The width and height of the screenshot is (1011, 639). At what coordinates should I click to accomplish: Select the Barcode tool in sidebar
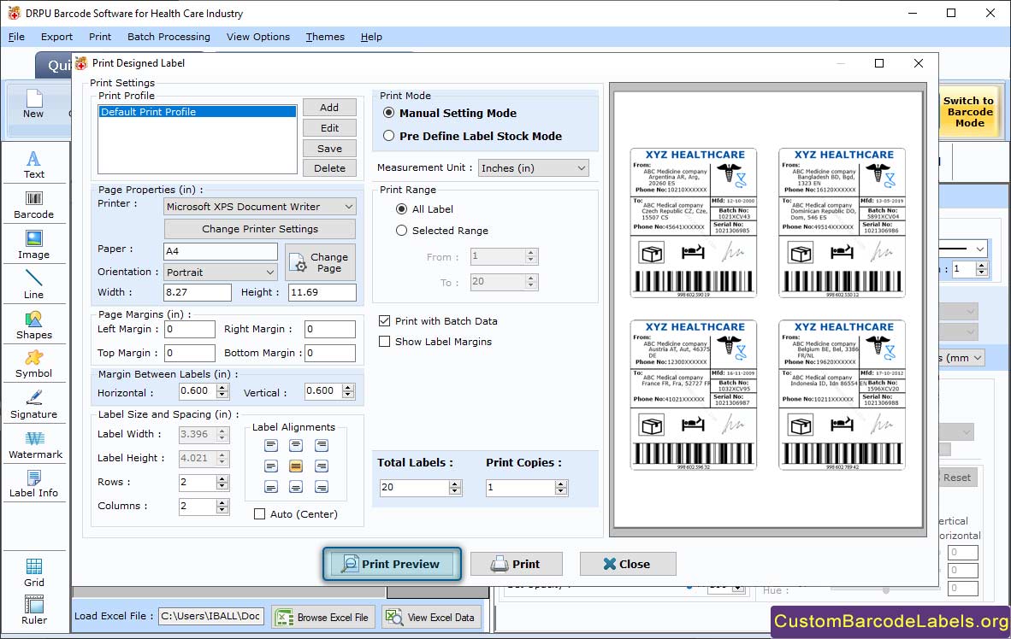(x=33, y=205)
